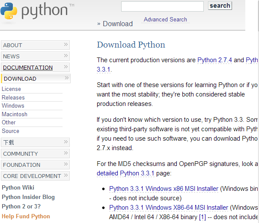
Task: Open the Python 2 or 3? link
Action: [x=21, y=206]
